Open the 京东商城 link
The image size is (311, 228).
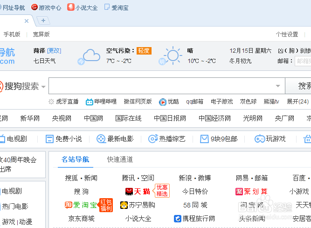81,219
